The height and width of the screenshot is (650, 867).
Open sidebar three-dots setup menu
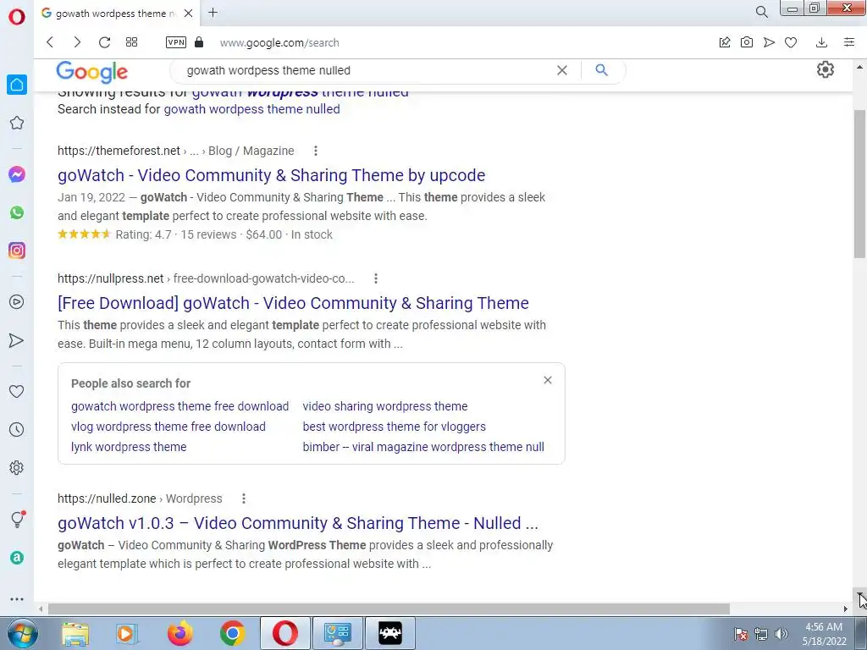[x=17, y=598]
